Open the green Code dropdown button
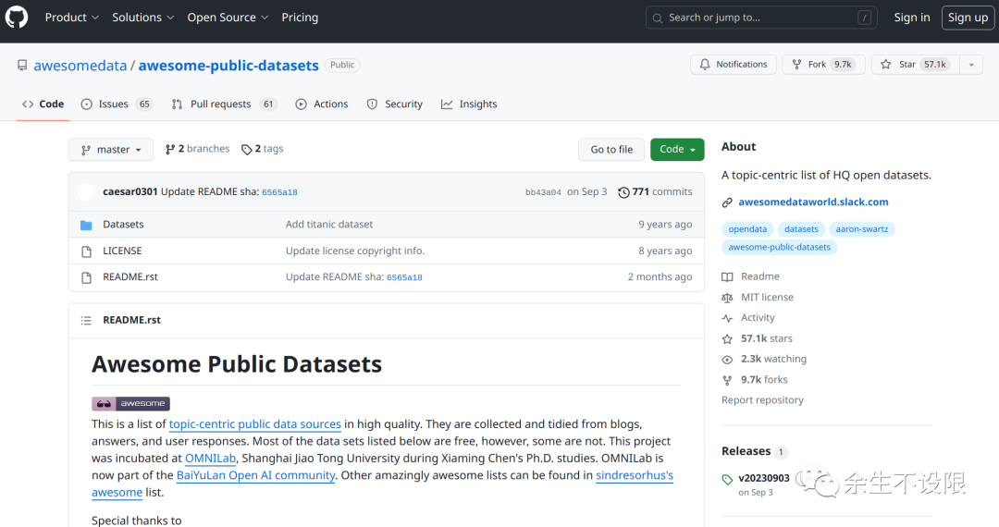This screenshot has width=999, height=527. click(677, 149)
